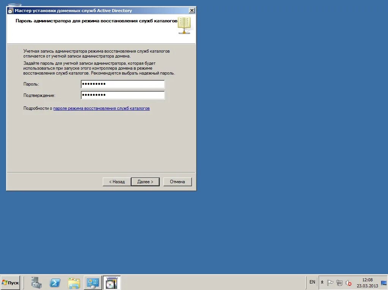Screen dimensions: 388x290
Task: Open Action Center flag icon
Action: pos(330,282)
